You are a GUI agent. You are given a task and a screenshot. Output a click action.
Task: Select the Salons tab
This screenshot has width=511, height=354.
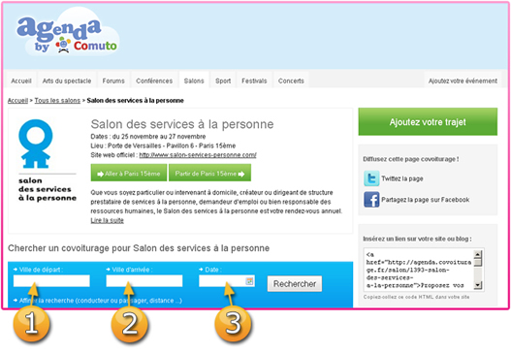point(194,80)
